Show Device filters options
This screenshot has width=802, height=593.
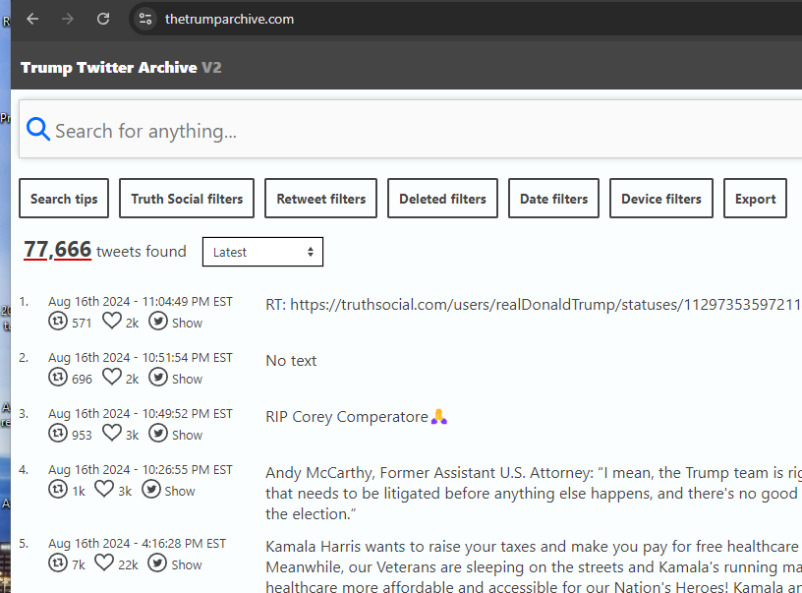coord(660,199)
